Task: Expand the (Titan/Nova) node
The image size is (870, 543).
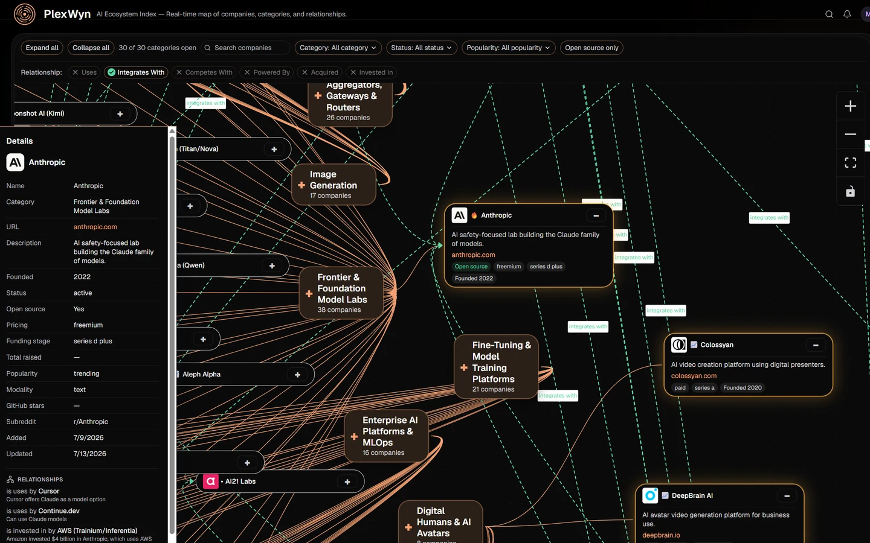Action: pos(274,149)
